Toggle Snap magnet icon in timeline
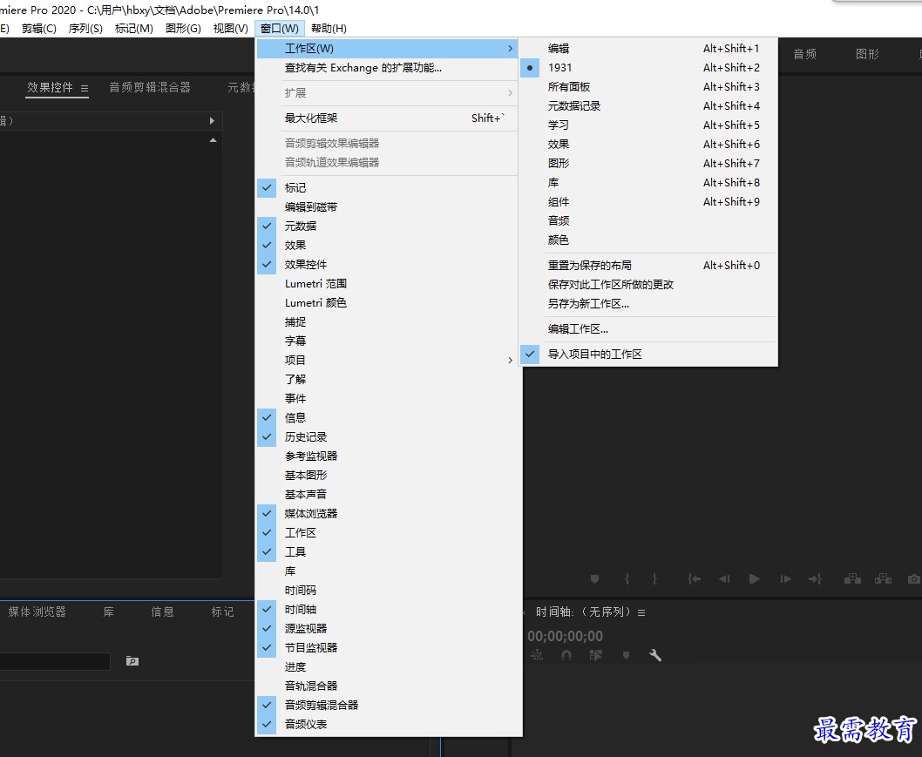Viewport: 922px width, 757px height. [566, 655]
